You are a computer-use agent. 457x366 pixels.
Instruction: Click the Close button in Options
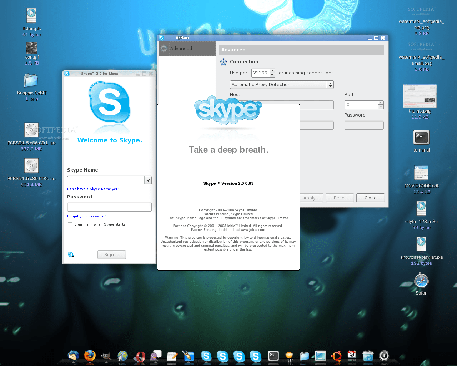[x=370, y=198]
